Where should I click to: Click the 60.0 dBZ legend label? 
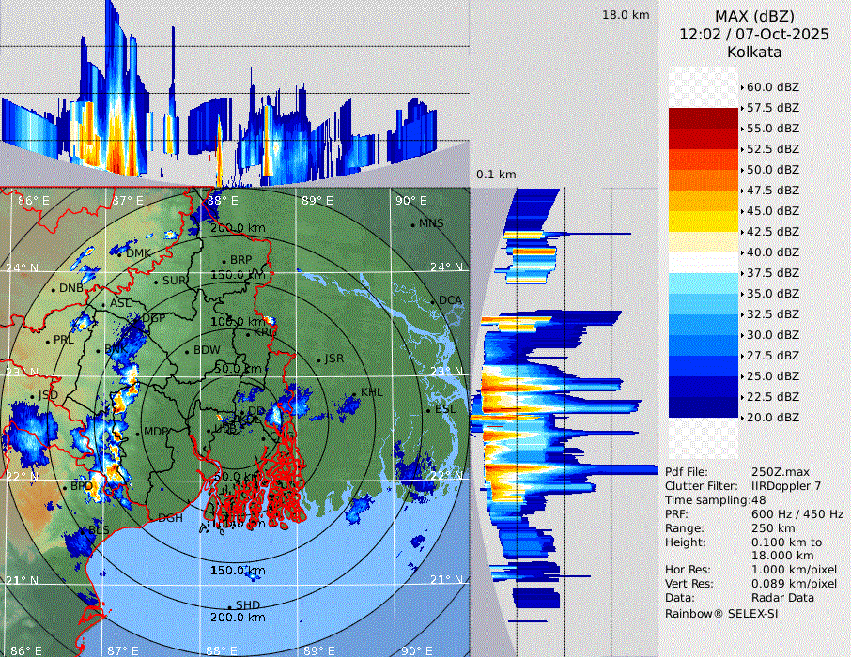(x=772, y=87)
